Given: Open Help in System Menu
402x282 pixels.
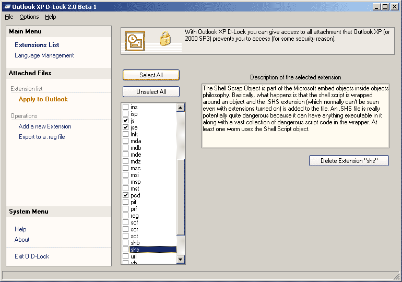Looking at the screenshot, I should coord(20,229).
